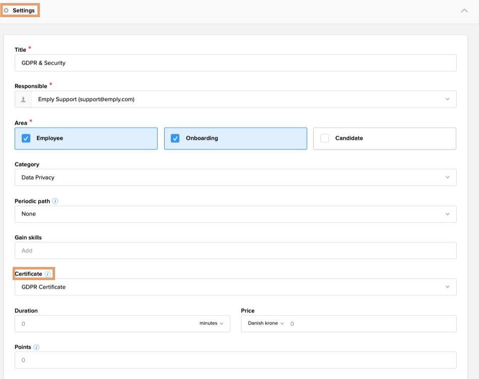Click the Gain skills Add field
This screenshot has width=479, height=379.
(x=235, y=251)
